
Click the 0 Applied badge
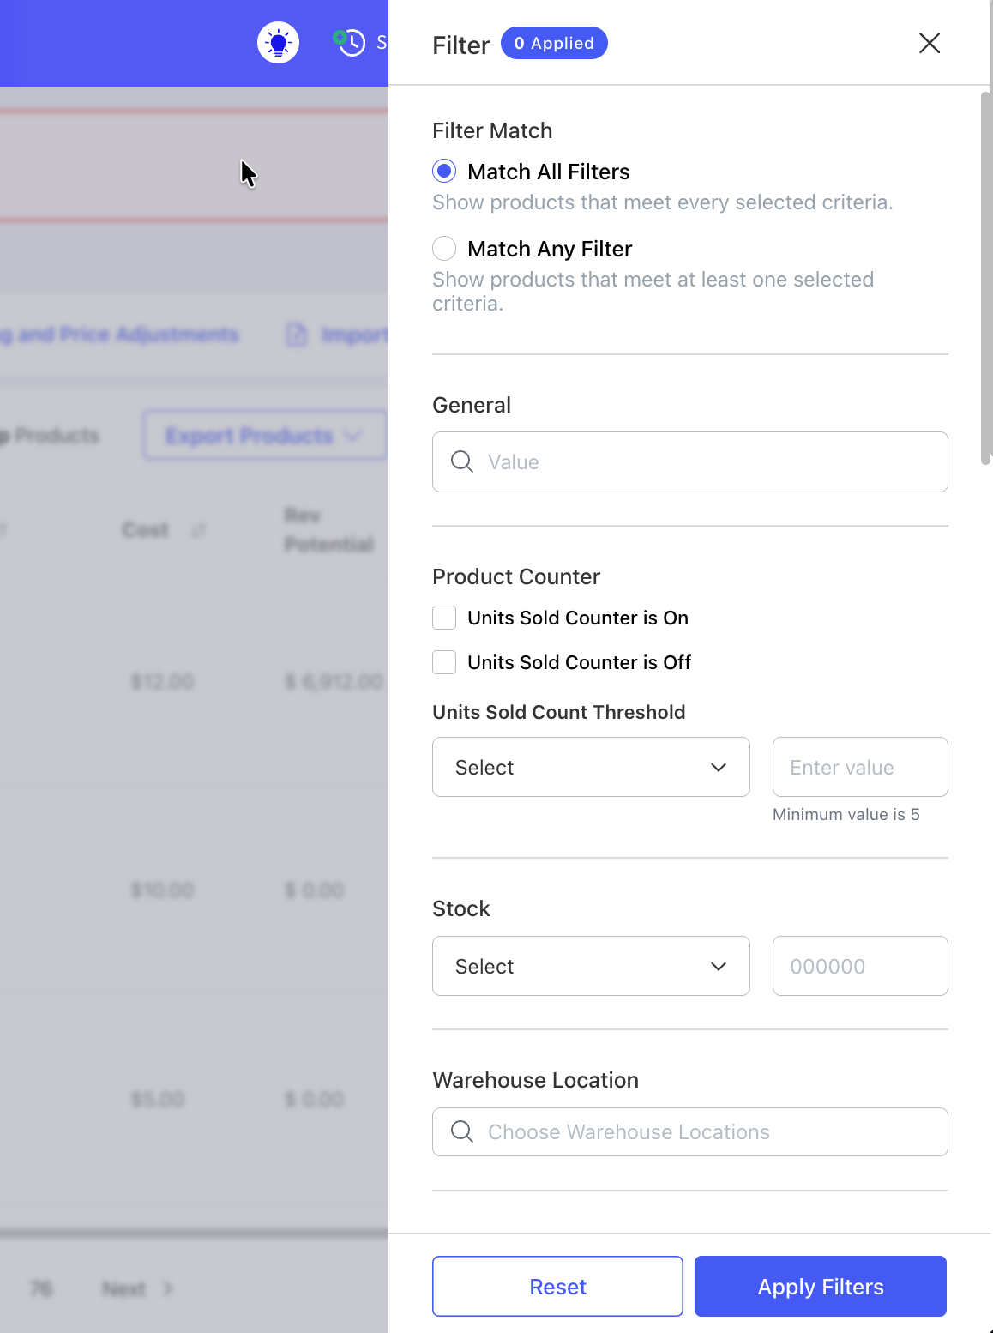[554, 43]
